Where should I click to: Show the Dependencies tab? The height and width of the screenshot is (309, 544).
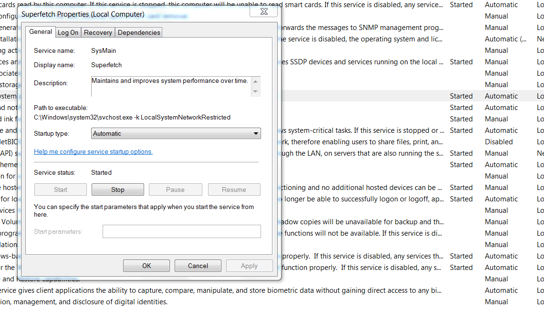tap(139, 32)
